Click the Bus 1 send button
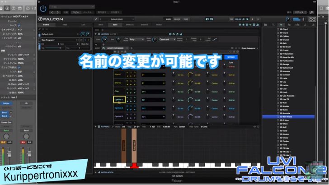The width and height of the screenshot is (329, 185). [x=5, y=112]
